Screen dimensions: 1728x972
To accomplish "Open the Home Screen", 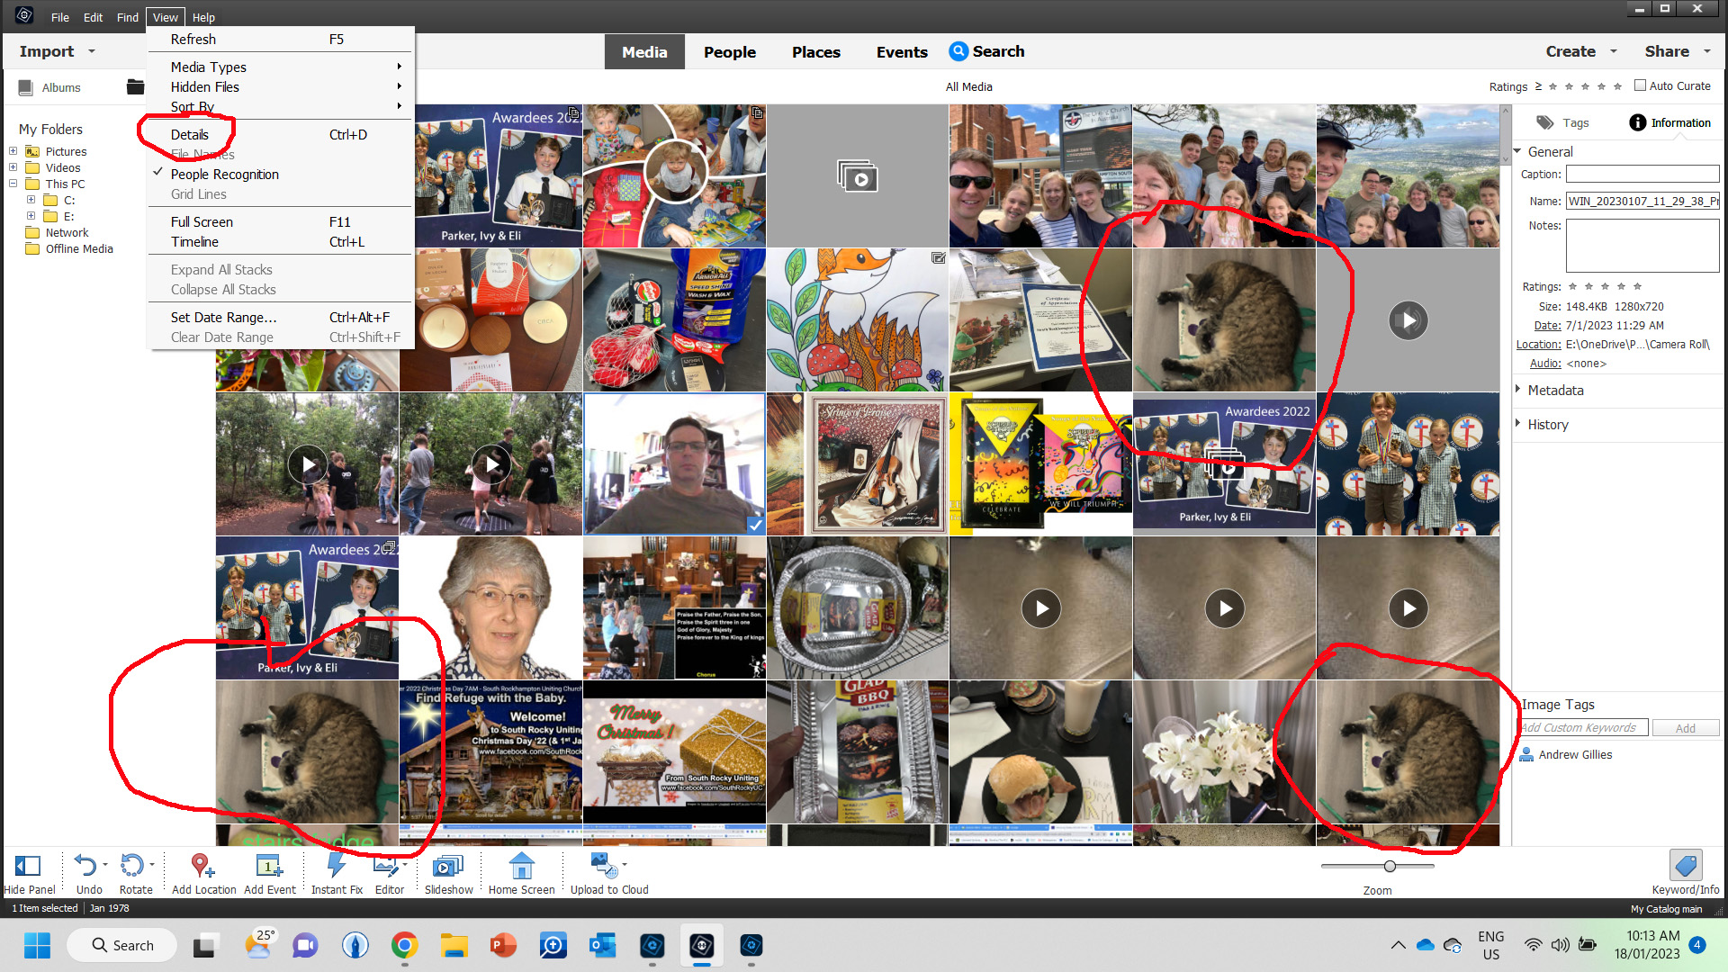I will (x=522, y=869).
